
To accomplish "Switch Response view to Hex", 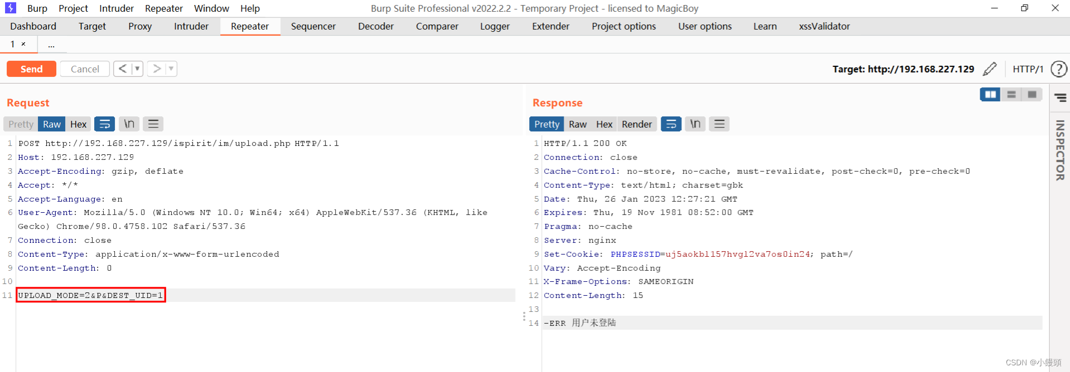I will [x=604, y=124].
